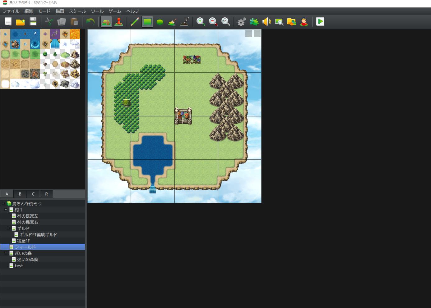The height and width of the screenshot is (308, 431).
Task: Click the waterfall below the lake
Action: [153, 190]
